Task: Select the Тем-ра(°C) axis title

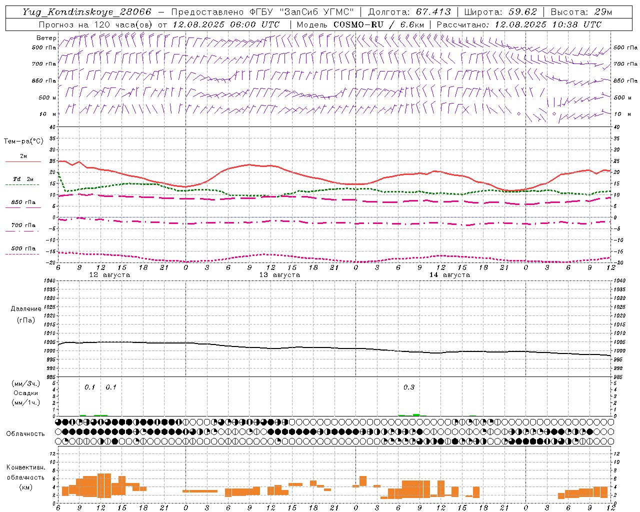Action: [x=23, y=141]
